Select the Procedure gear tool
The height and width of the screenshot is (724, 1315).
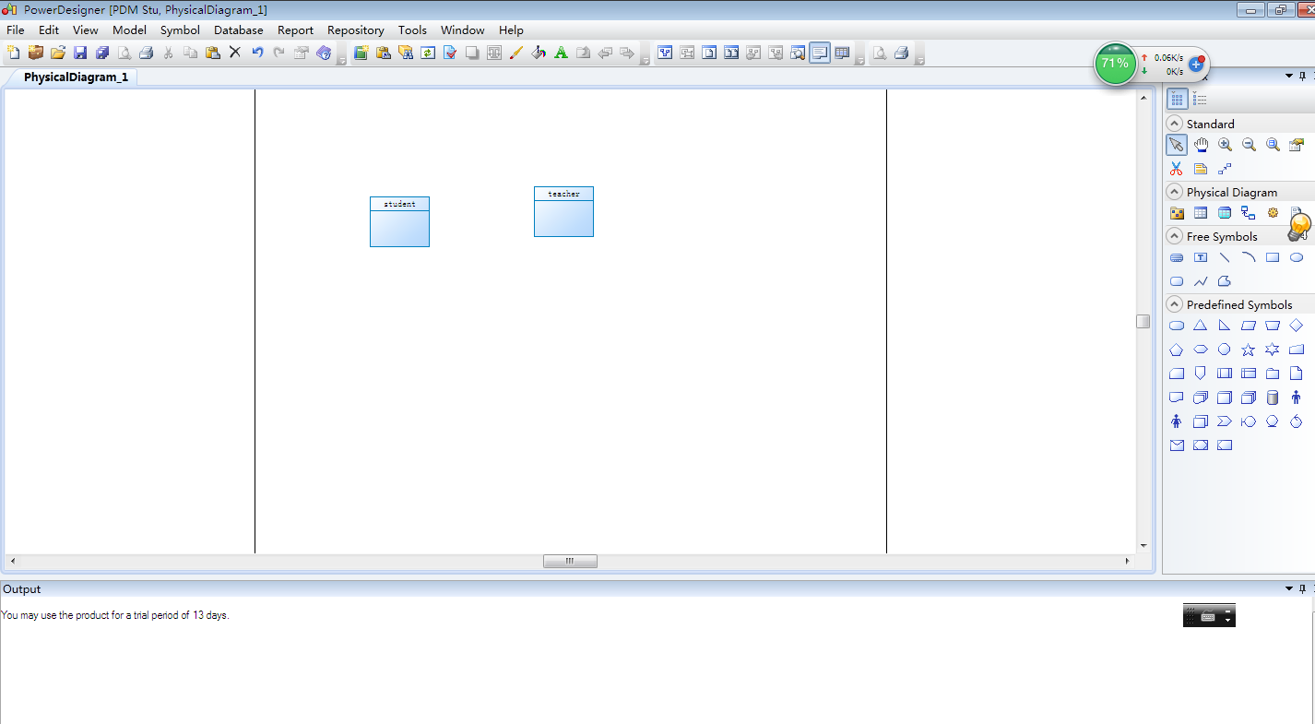(1273, 213)
